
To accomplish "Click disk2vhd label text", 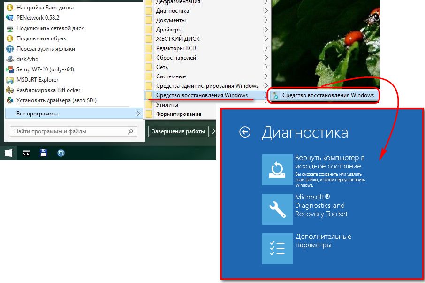I will coord(27,59).
